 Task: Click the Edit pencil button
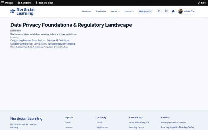(x=201, y=3)
